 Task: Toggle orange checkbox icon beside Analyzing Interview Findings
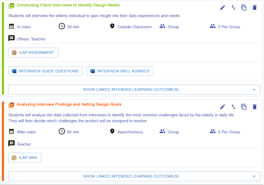11,105
